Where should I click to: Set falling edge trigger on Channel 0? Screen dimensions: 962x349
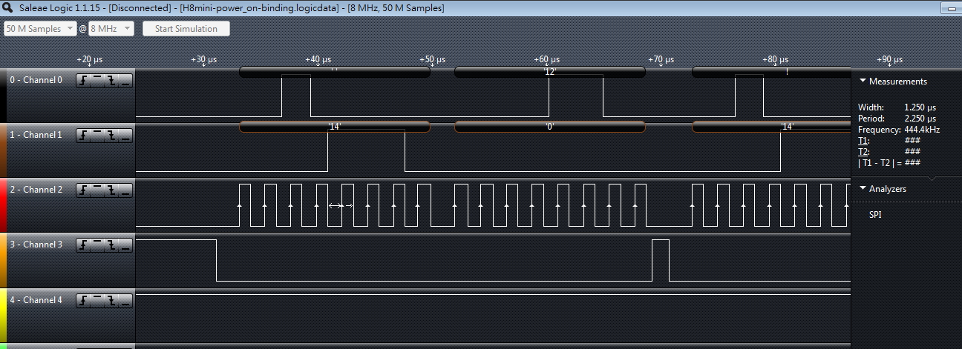(x=111, y=80)
